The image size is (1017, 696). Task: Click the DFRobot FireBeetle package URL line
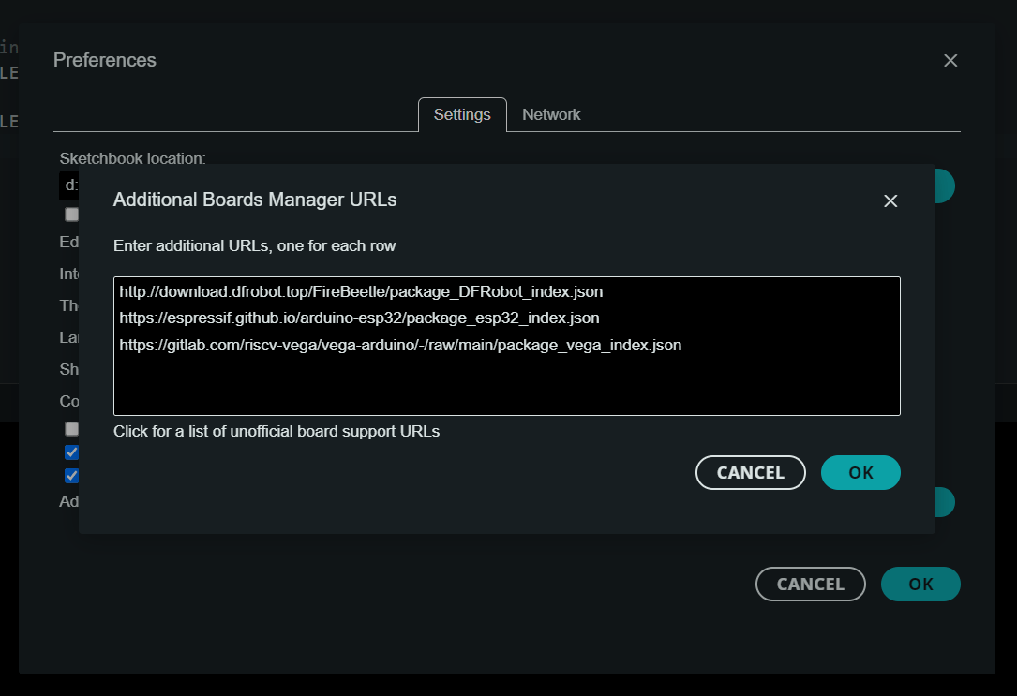pos(361,291)
